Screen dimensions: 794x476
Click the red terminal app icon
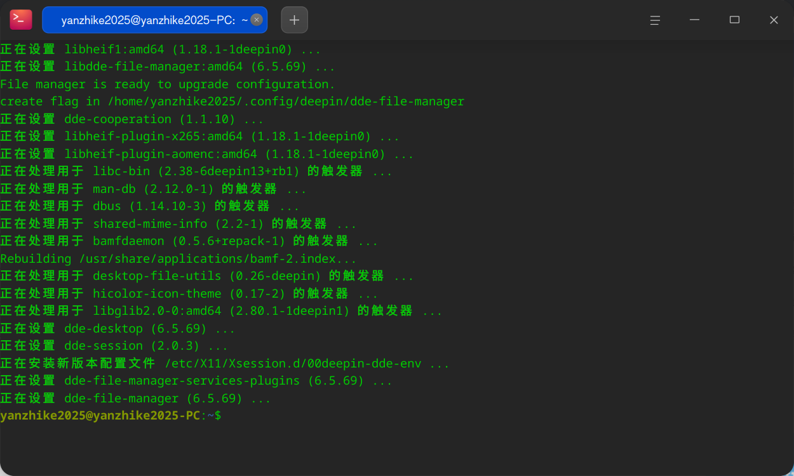(x=20, y=20)
